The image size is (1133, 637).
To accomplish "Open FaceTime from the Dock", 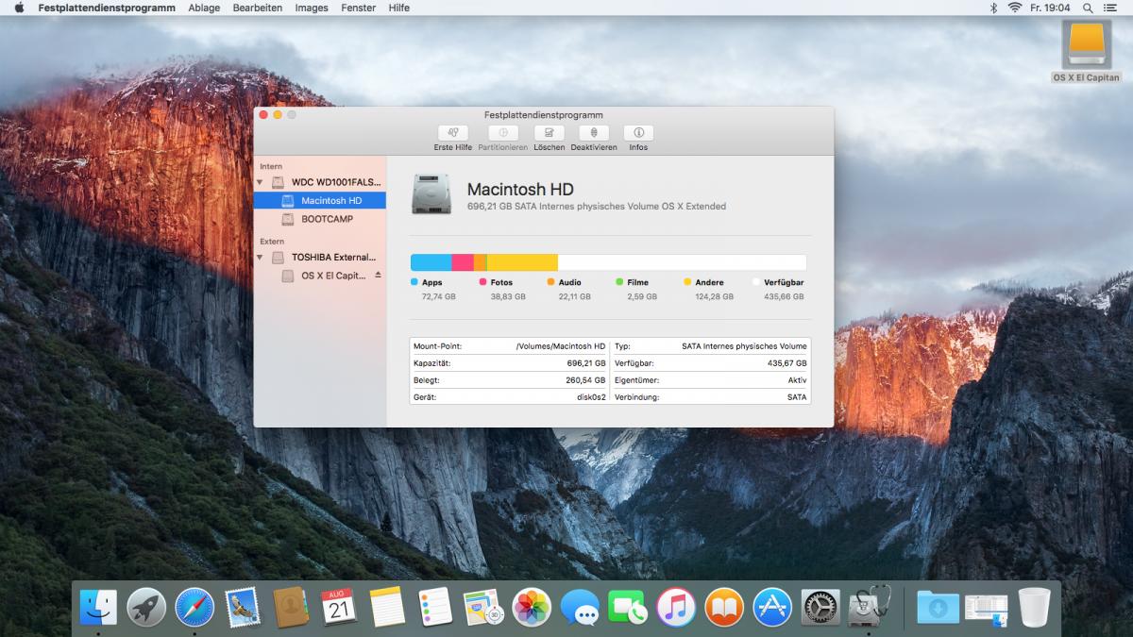I will pos(628,607).
